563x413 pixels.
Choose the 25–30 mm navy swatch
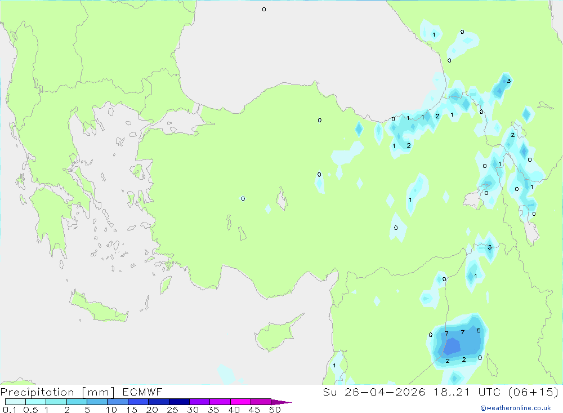point(179,402)
